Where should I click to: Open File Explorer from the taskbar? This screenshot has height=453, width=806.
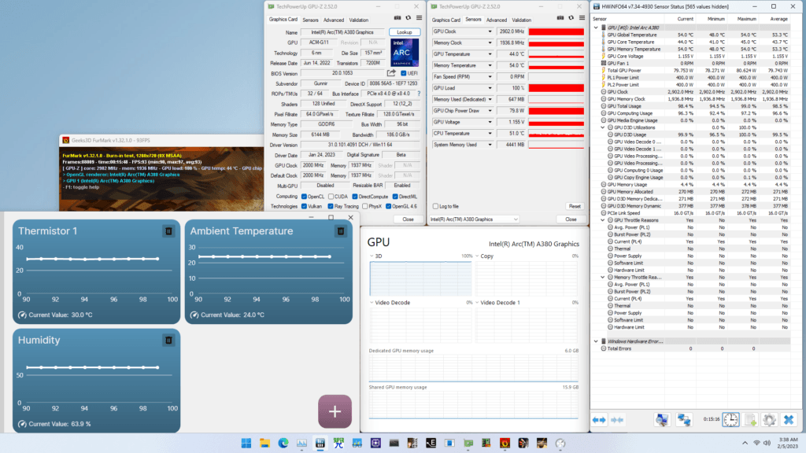[264, 443]
